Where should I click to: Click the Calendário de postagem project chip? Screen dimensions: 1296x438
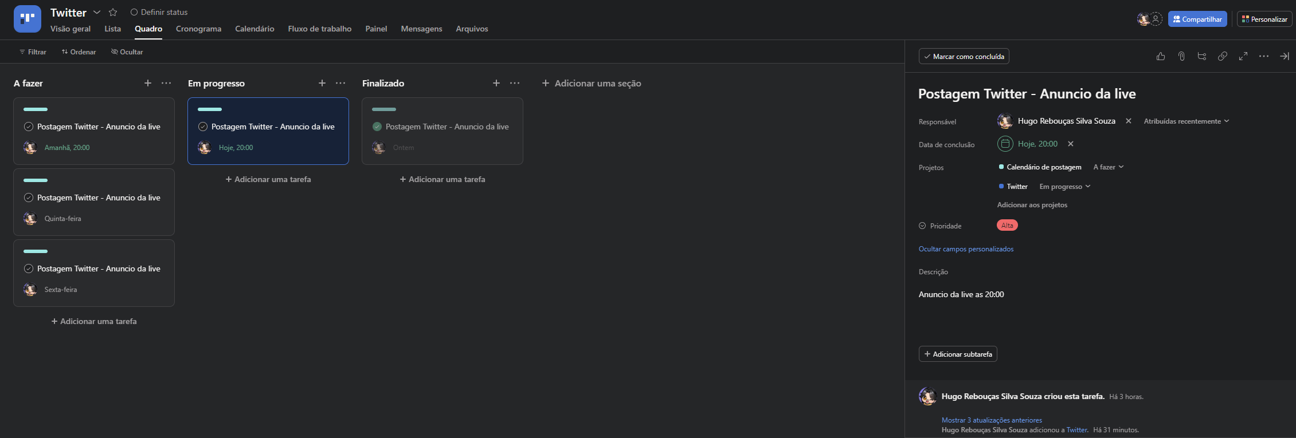1040,167
